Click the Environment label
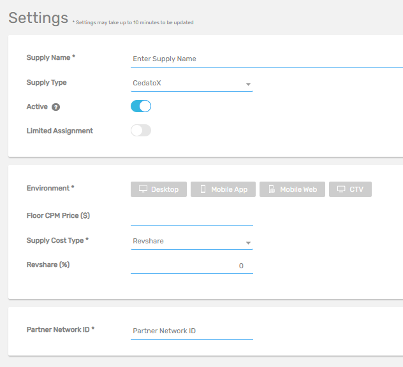The width and height of the screenshot is (403, 367). (x=50, y=188)
